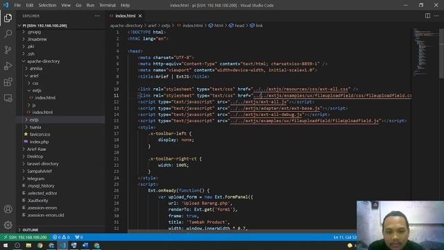Expand the .linuxbrew folder
This screenshot has height=250, width=444.
[x=37, y=39]
